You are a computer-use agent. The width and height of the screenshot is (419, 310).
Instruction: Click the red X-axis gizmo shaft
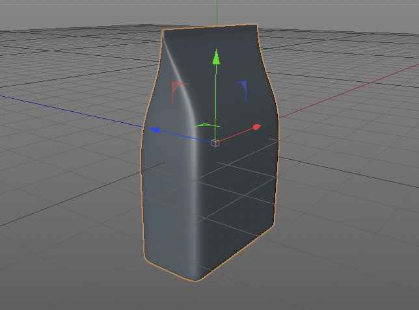[x=236, y=135]
